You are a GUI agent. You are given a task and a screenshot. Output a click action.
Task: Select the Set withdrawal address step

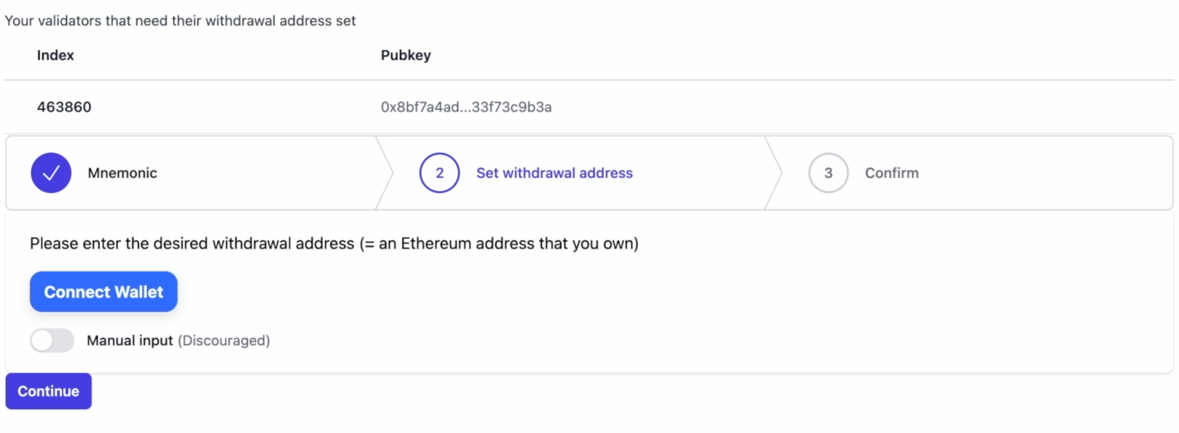pos(554,173)
